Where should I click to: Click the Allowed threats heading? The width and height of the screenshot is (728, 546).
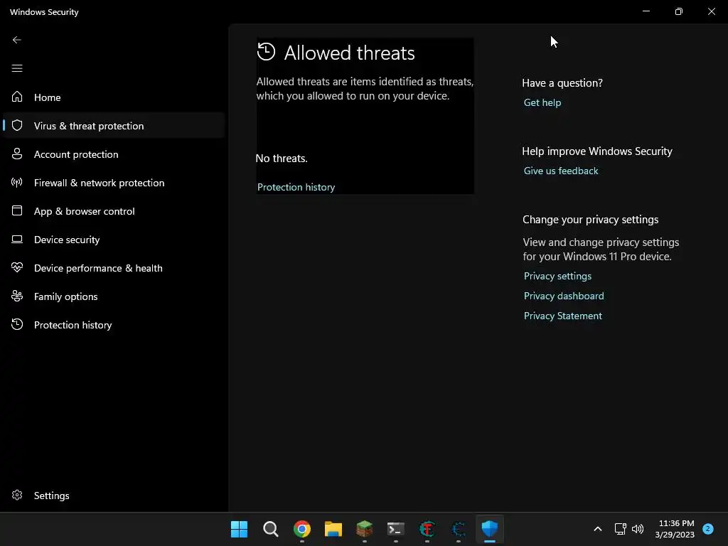pos(349,53)
